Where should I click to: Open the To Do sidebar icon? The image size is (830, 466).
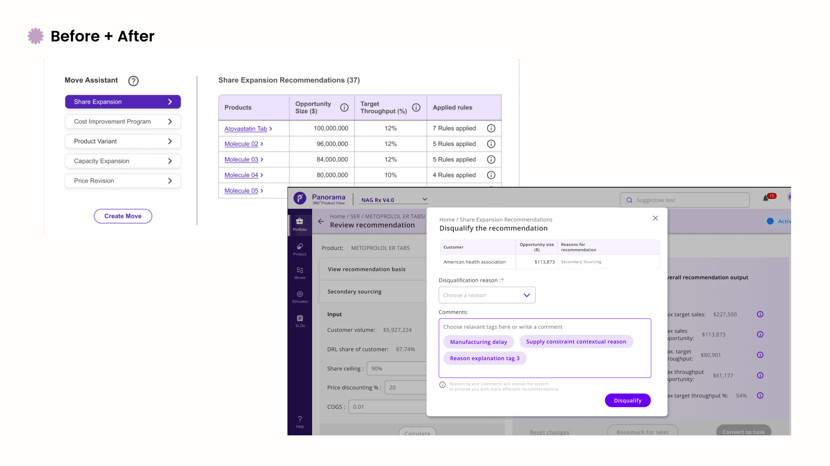pyautogui.click(x=300, y=321)
